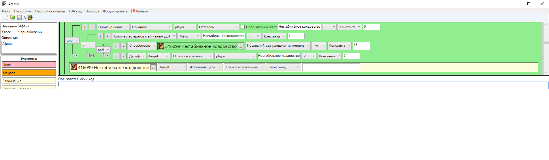Click the open folder toolbar icon
Image resolution: width=549 pixels, height=160 pixels.
13,18
